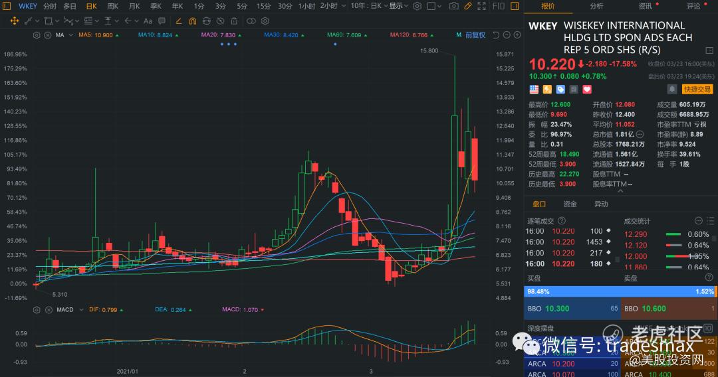Image resolution: width=718 pixels, height=377 pixels.
Task: Switch to 多日 multi-day chart
Action: click(70, 6)
